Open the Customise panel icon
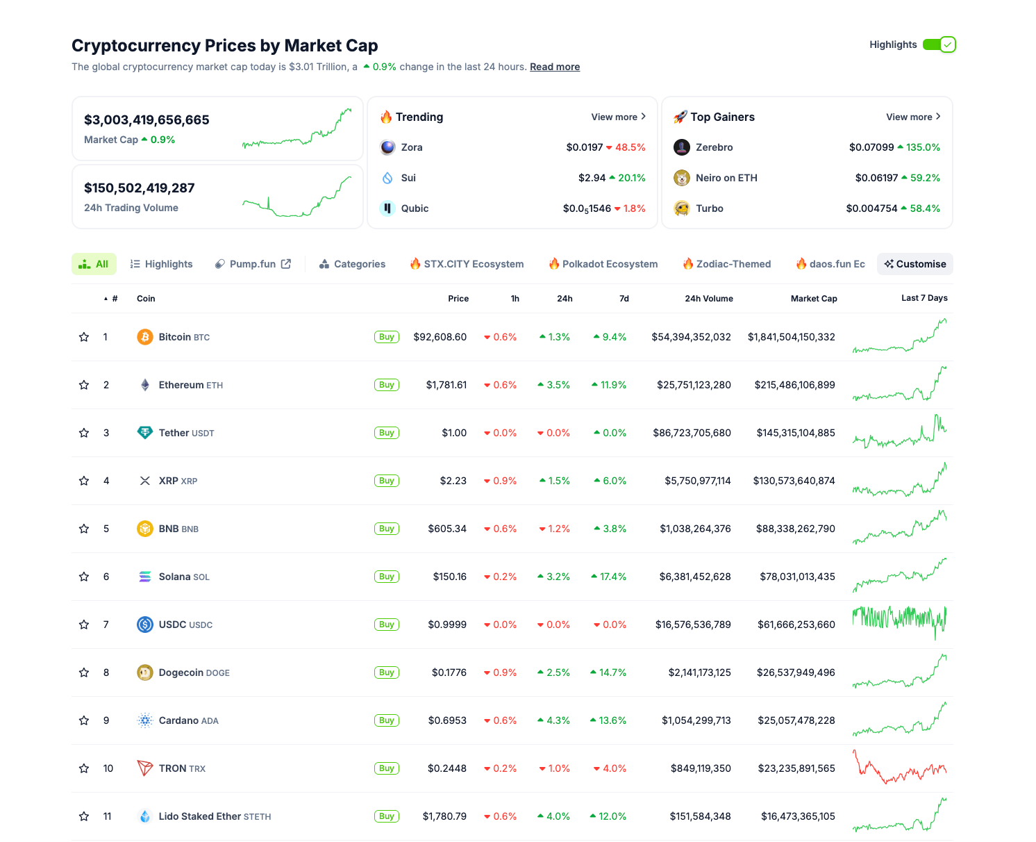Image resolution: width=1036 pixels, height=842 pixels. (x=889, y=263)
